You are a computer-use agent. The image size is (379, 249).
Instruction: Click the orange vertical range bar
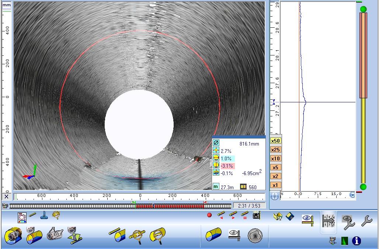pyautogui.click(x=363, y=55)
